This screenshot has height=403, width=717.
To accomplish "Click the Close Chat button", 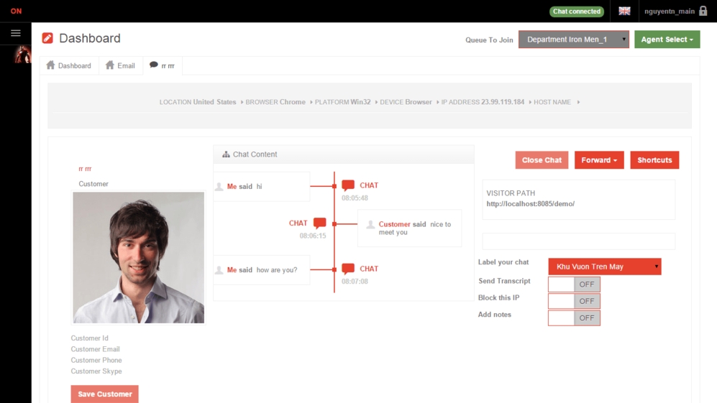I will [542, 160].
